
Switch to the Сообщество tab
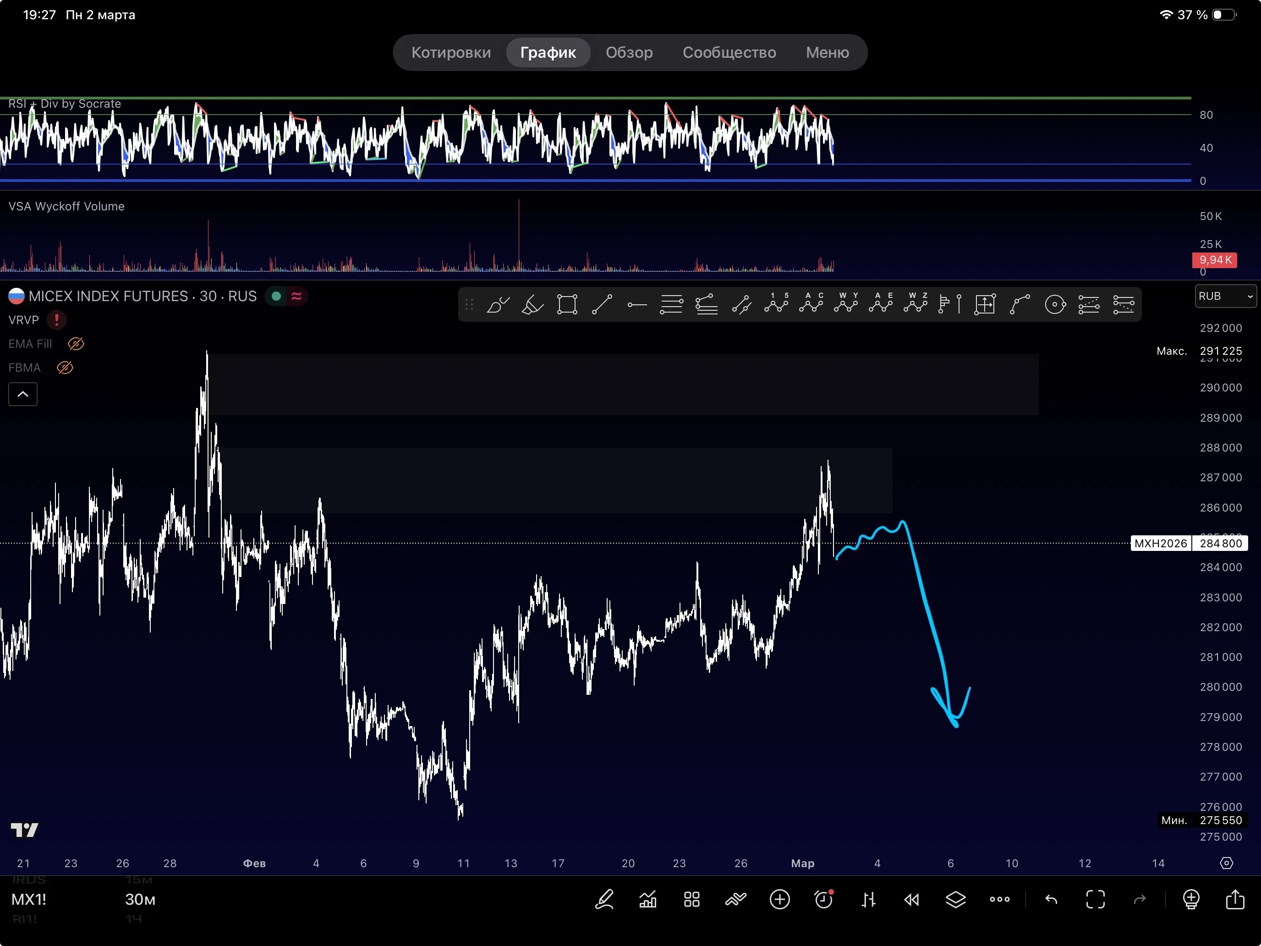click(729, 52)
